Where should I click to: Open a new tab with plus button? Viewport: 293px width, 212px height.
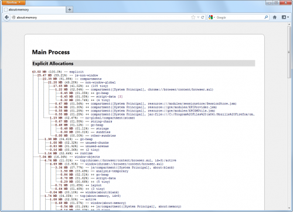point(70,9)
